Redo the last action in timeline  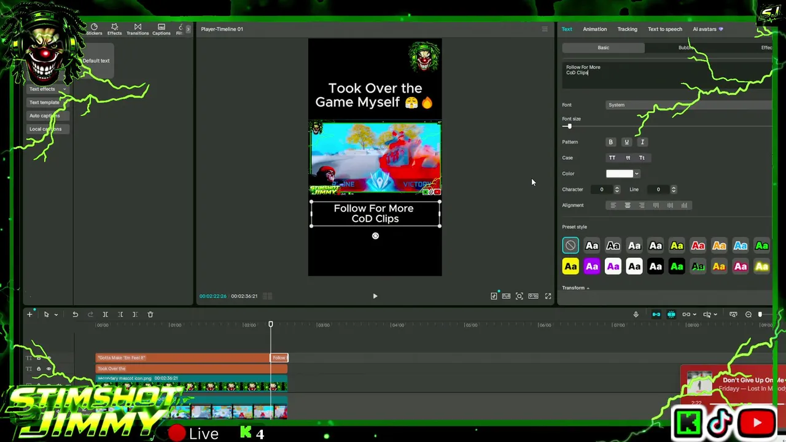pyautogui.click(x=90, y=314)
